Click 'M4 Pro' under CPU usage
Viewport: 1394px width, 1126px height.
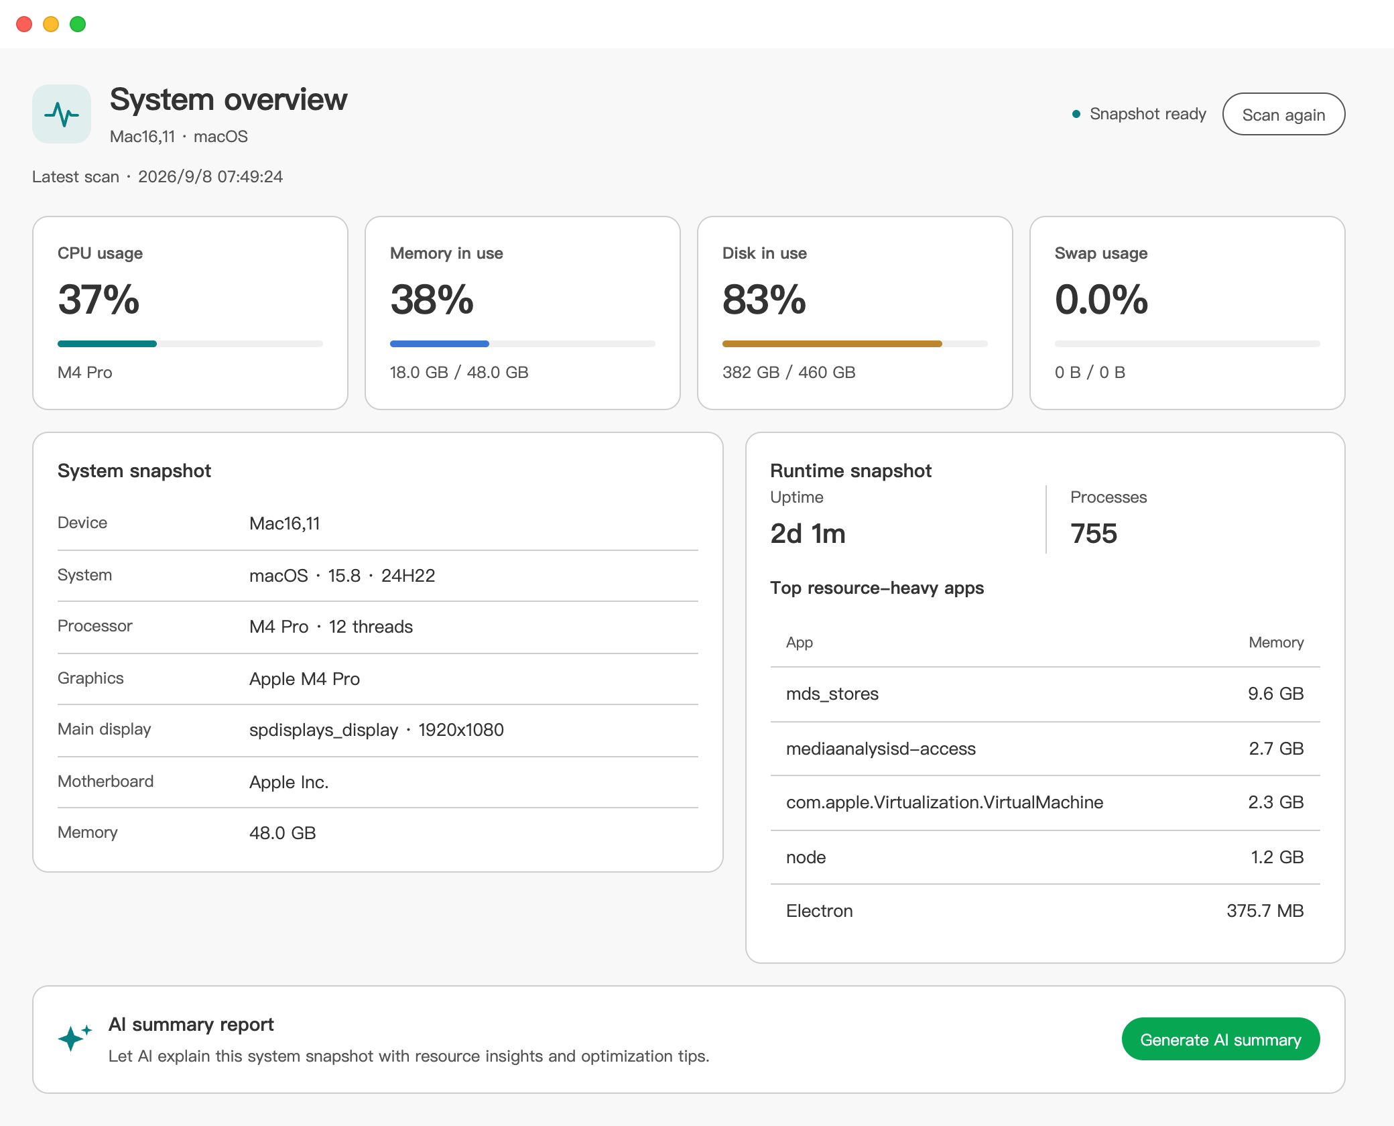pos(84,373)
